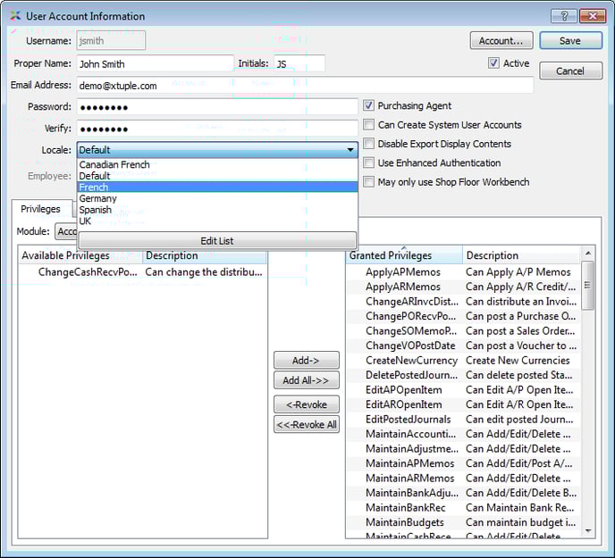Select French from the locale list

tap(93, 187)
